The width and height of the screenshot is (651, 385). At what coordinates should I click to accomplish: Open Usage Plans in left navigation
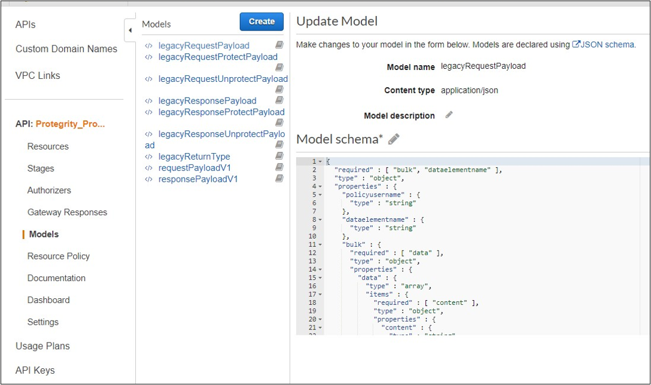pyautogui.click(x=42, y=346)
